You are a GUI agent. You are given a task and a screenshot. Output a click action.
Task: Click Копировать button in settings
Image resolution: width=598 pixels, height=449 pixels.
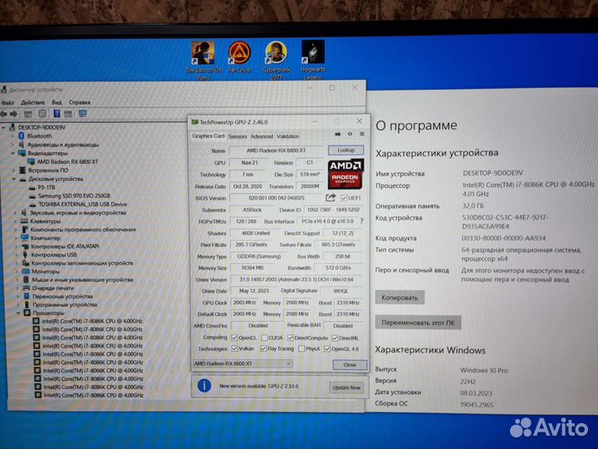click(x=399, y=298)
